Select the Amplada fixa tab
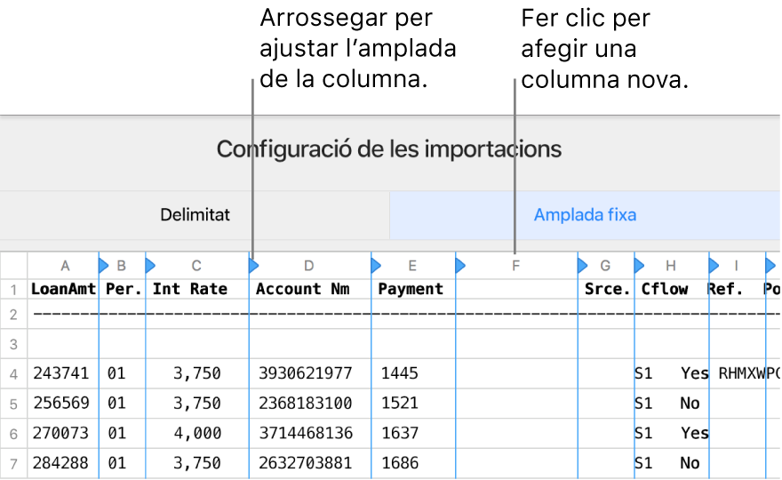Image resolution: width=782 pixels, height=480 pixels. point(585,214)
